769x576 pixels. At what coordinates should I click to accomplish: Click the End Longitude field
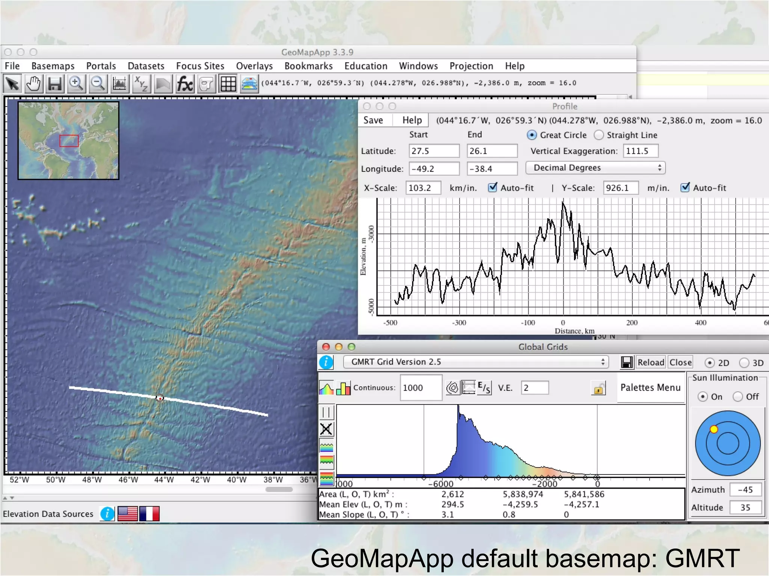coord(492,169)
